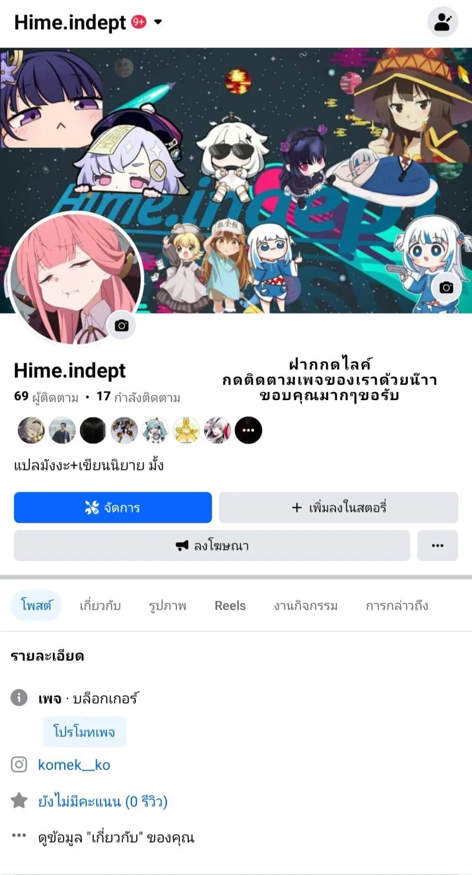The height and width of the screenshot is (875, 472).
Task: Tap the camera icon on the profile picture
Action: tap(122, 325)
